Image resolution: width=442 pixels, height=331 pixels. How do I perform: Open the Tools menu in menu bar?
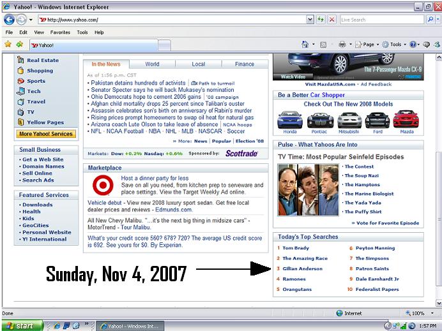point(82,33)
